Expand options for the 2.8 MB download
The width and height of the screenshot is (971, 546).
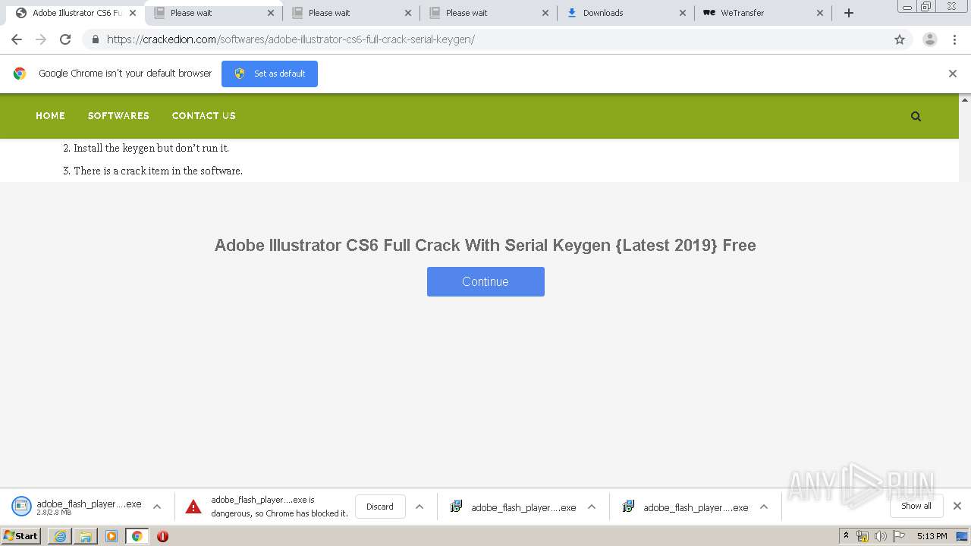157,507
